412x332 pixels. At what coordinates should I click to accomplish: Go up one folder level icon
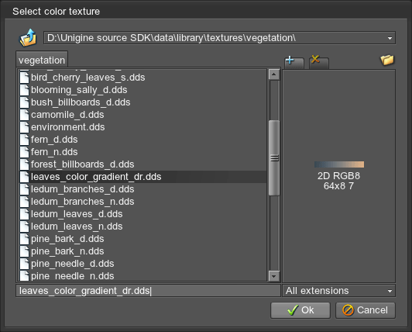[x=28, y=38]
